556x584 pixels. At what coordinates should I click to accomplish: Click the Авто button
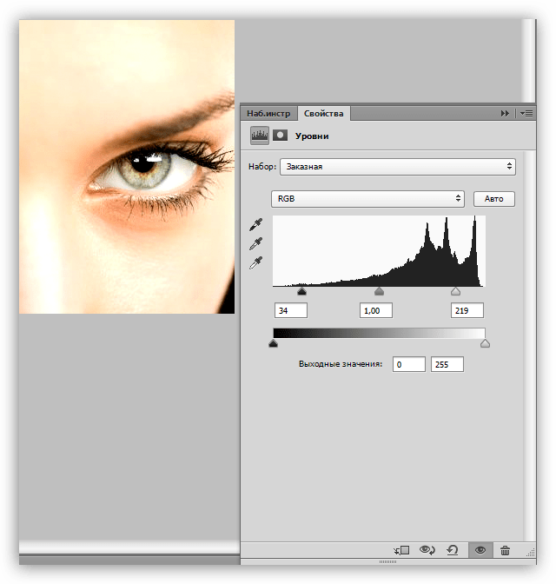494,199
